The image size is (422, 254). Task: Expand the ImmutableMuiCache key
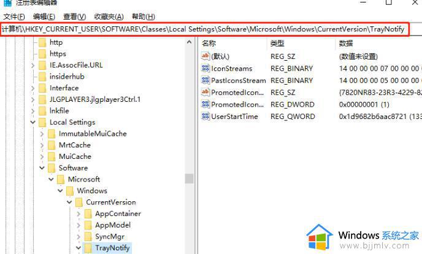pos(42,134)
